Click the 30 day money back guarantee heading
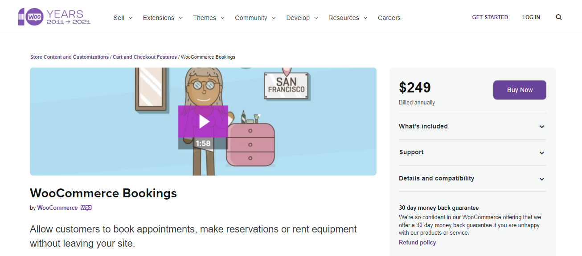582x256 pixels. pyautogui.click(x=439, y=208)
